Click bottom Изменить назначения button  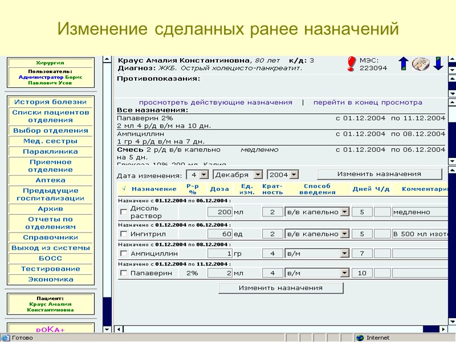tap(280, 288)
